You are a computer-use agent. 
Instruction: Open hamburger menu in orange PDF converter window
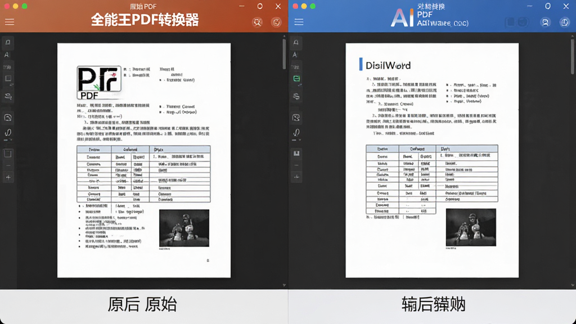(x=10, y=22)
